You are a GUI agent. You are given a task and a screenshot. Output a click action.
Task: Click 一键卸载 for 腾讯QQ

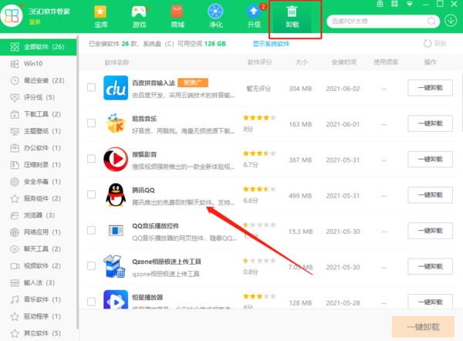click(431, 194)
